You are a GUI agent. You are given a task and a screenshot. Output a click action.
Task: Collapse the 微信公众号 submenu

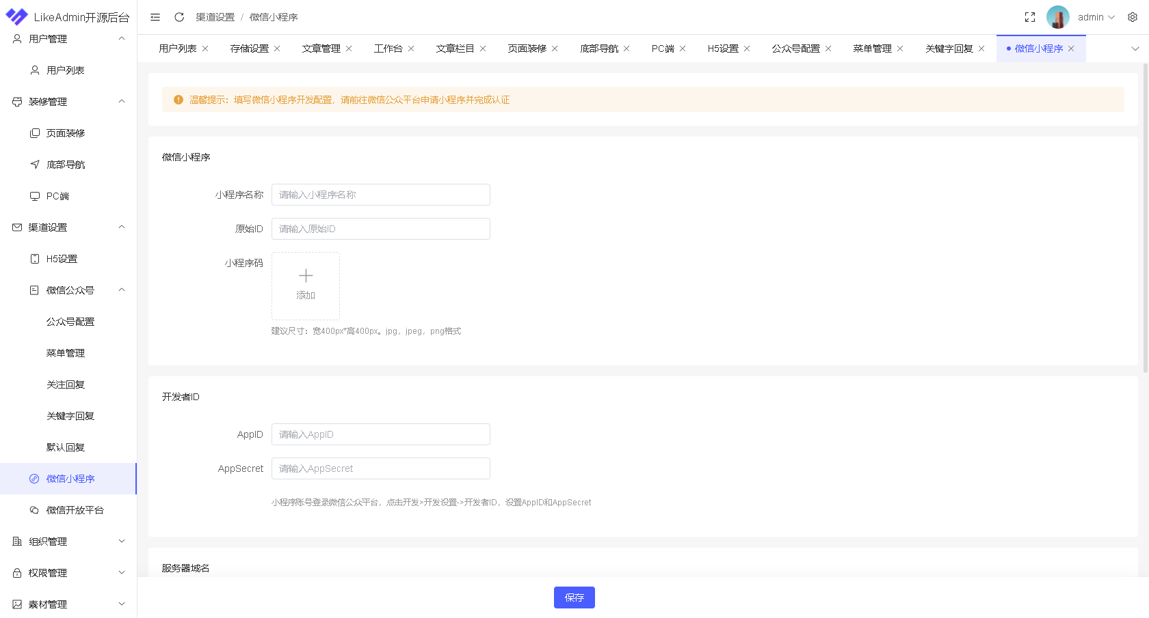pos(68,290)
